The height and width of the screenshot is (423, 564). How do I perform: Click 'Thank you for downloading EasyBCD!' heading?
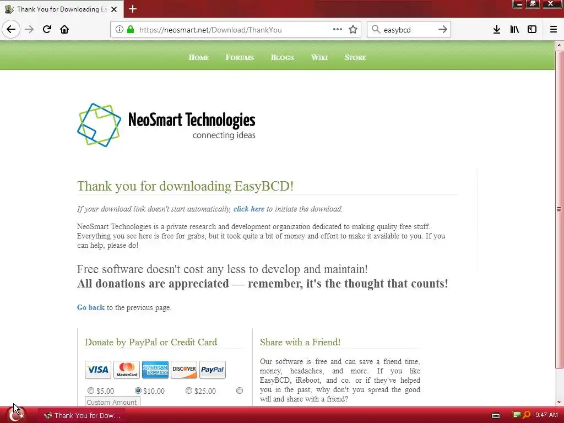(185, 186)
